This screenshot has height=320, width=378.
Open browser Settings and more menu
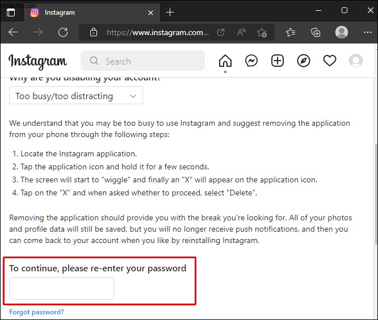click(x=367, y=32)
